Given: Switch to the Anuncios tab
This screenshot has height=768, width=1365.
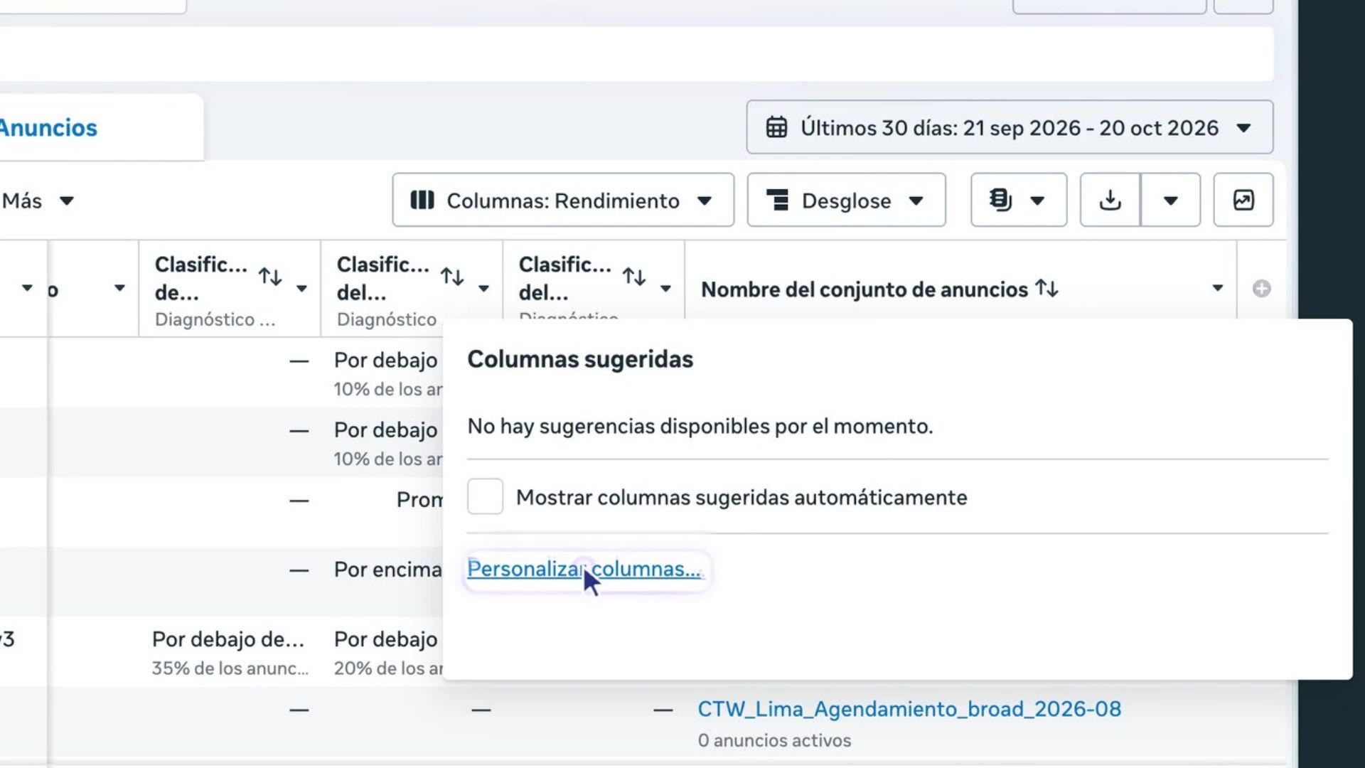Looking at the screenshot, I should tap(48, 128).
